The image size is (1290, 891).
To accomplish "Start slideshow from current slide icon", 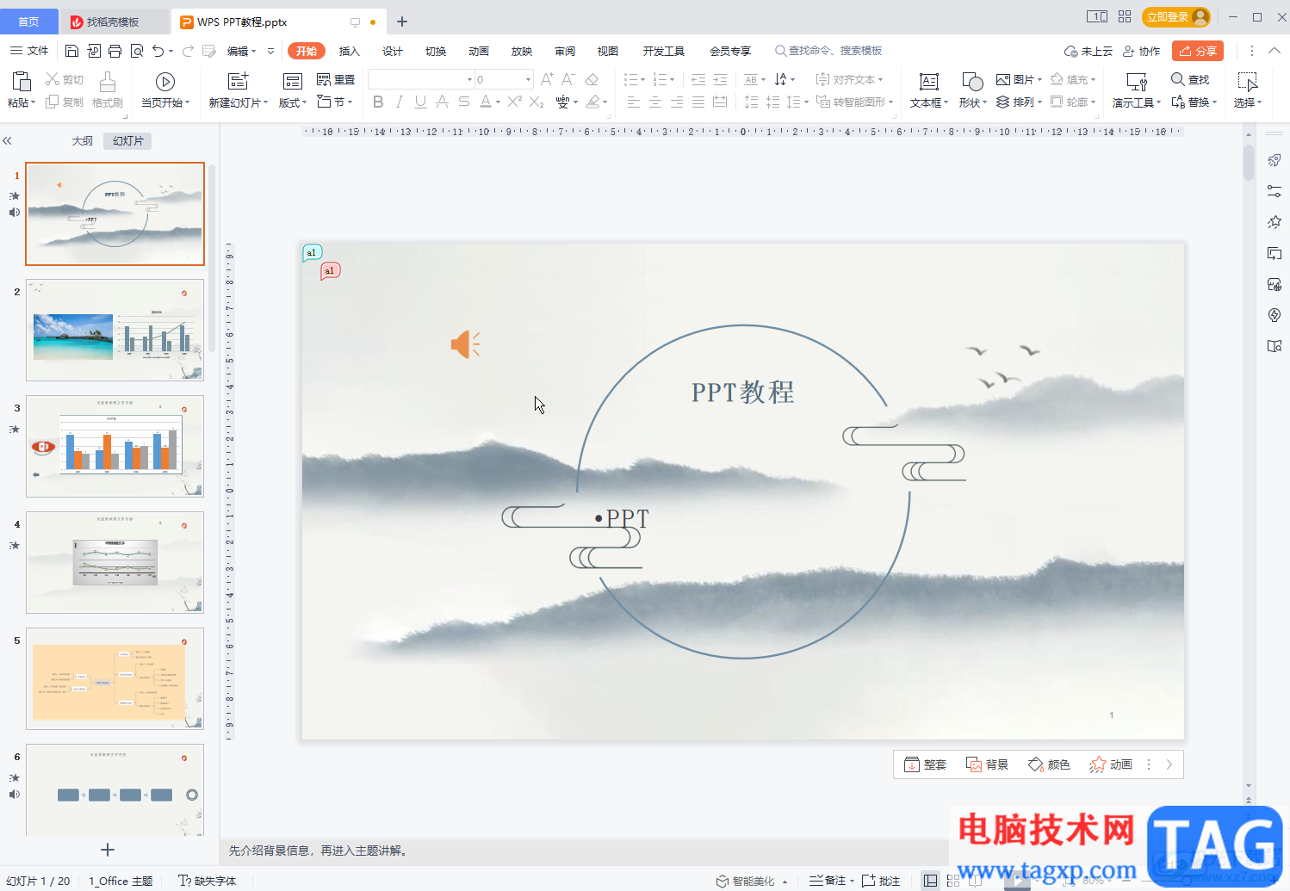I will coord(165,81).
